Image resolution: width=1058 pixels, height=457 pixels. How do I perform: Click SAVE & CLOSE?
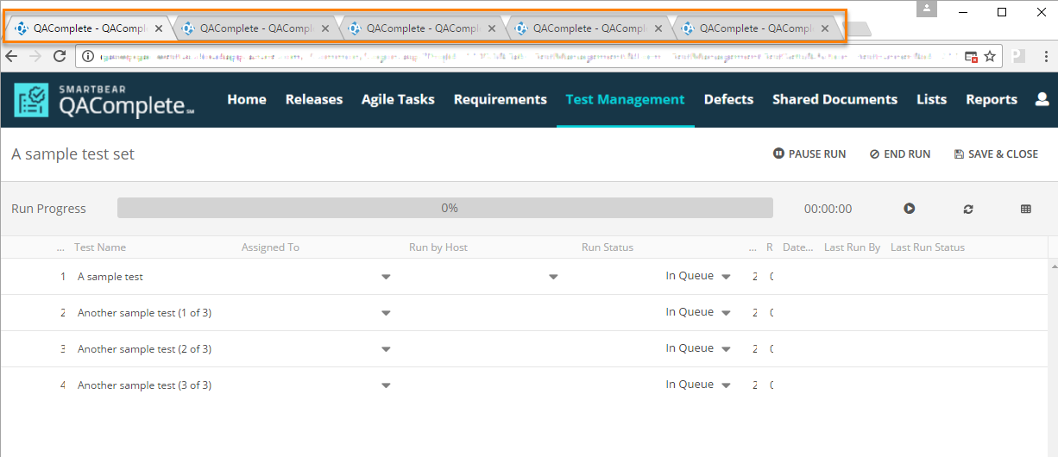tap(996, 154)
